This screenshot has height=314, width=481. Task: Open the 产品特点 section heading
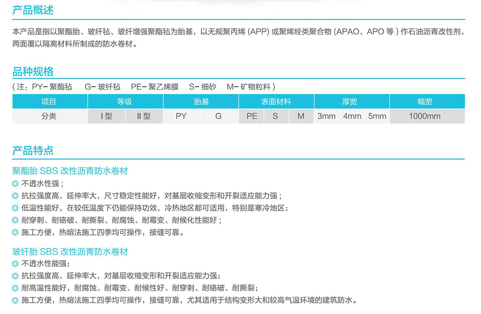[x=33, y=151]
